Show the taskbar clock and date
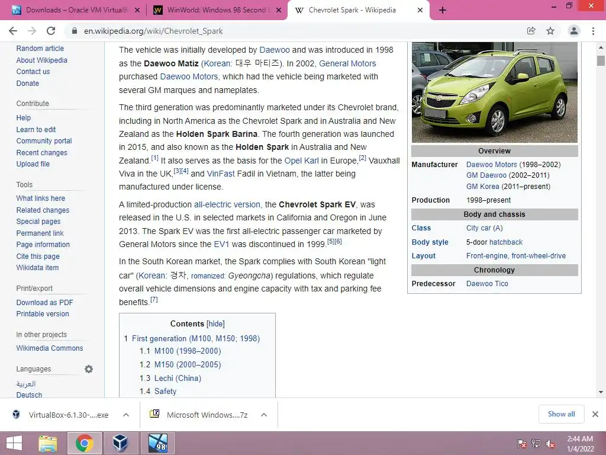This screenshot has width=606, height=455. (x=581, y=444)
